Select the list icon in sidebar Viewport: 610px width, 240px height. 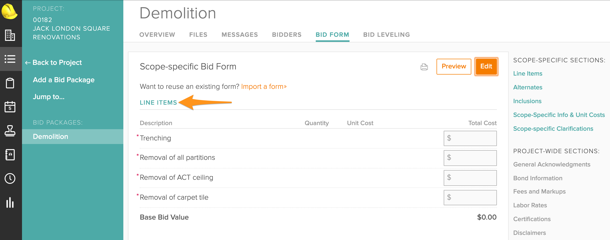point(10,59)
